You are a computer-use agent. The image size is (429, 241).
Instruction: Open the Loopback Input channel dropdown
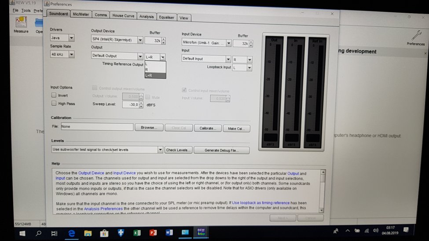click(249, 68)
